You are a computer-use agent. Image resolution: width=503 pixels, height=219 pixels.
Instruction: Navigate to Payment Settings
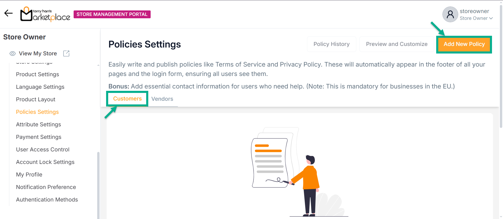(39, 137)
